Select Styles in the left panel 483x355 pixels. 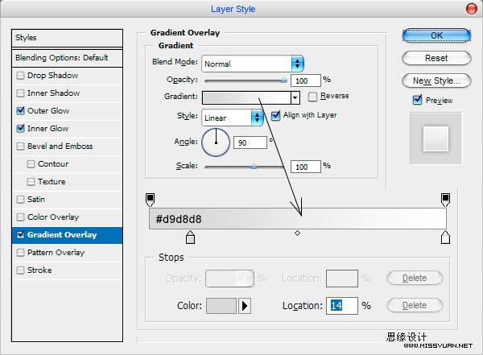point(67,38)
